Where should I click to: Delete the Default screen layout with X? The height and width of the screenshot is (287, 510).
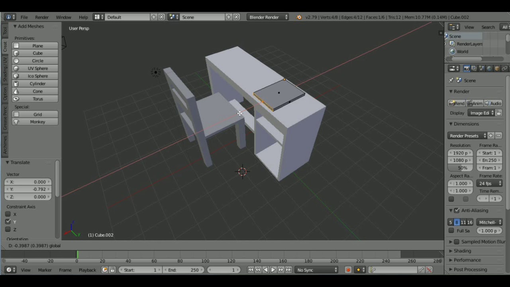pos(161,17)
